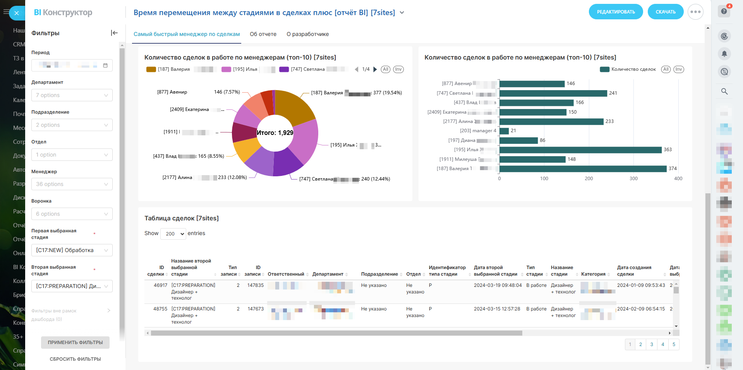This screenshot has width=743, height=370.
Task: Toggle the pie chart legend 'All' selector
Action: click(385, 70)
